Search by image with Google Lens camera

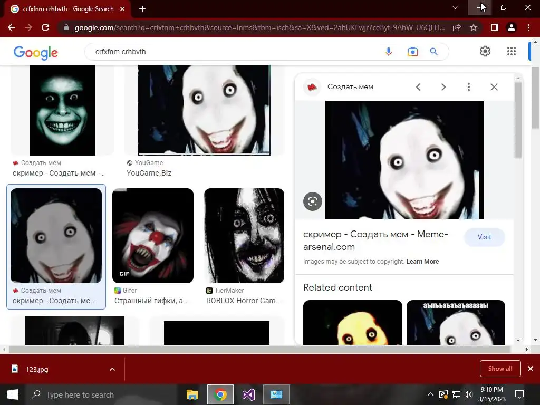point(412,52)
